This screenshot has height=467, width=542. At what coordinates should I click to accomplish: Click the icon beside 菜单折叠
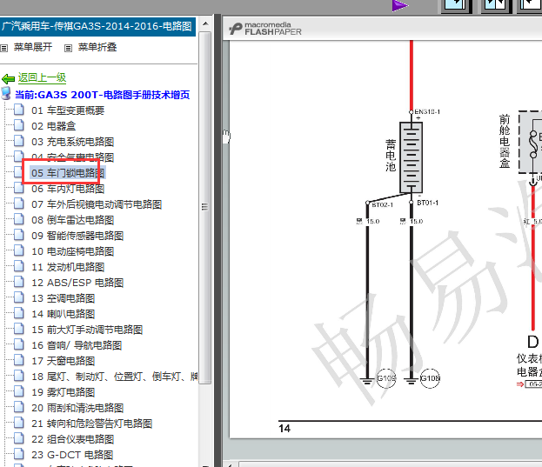69,48
